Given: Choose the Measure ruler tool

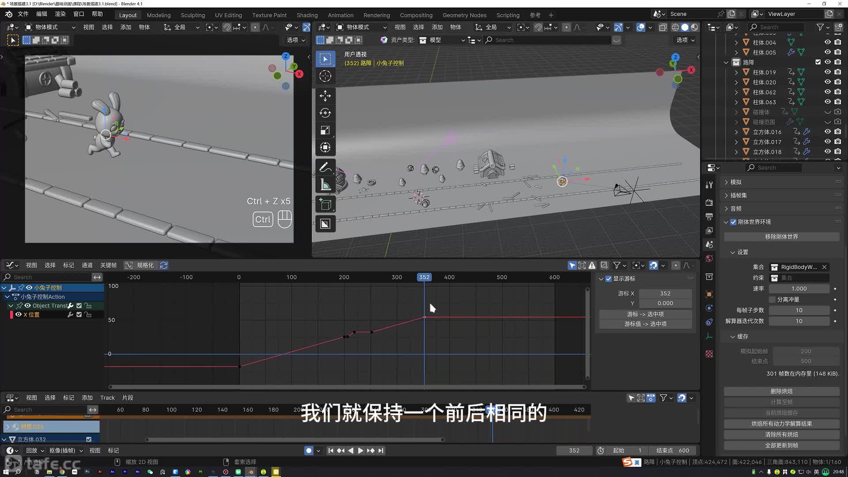Looking at the screenshot, I should [x=325, y=185].
